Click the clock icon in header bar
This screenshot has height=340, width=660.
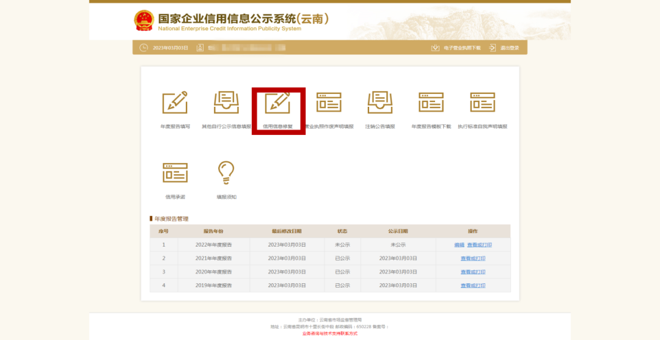[x=144, y=48]
